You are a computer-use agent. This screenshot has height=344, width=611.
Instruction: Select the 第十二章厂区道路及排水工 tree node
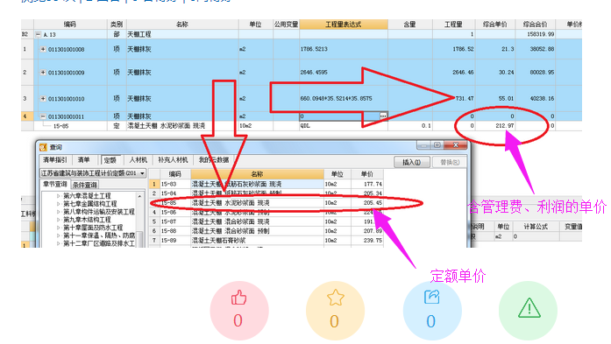click(99, 243)
